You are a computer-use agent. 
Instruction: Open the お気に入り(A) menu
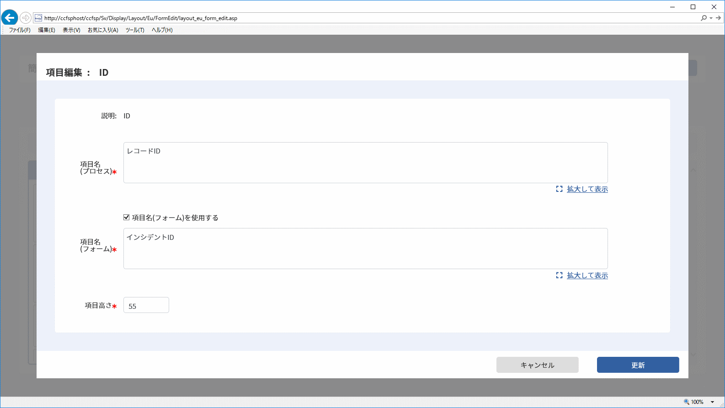pos(103,30)
